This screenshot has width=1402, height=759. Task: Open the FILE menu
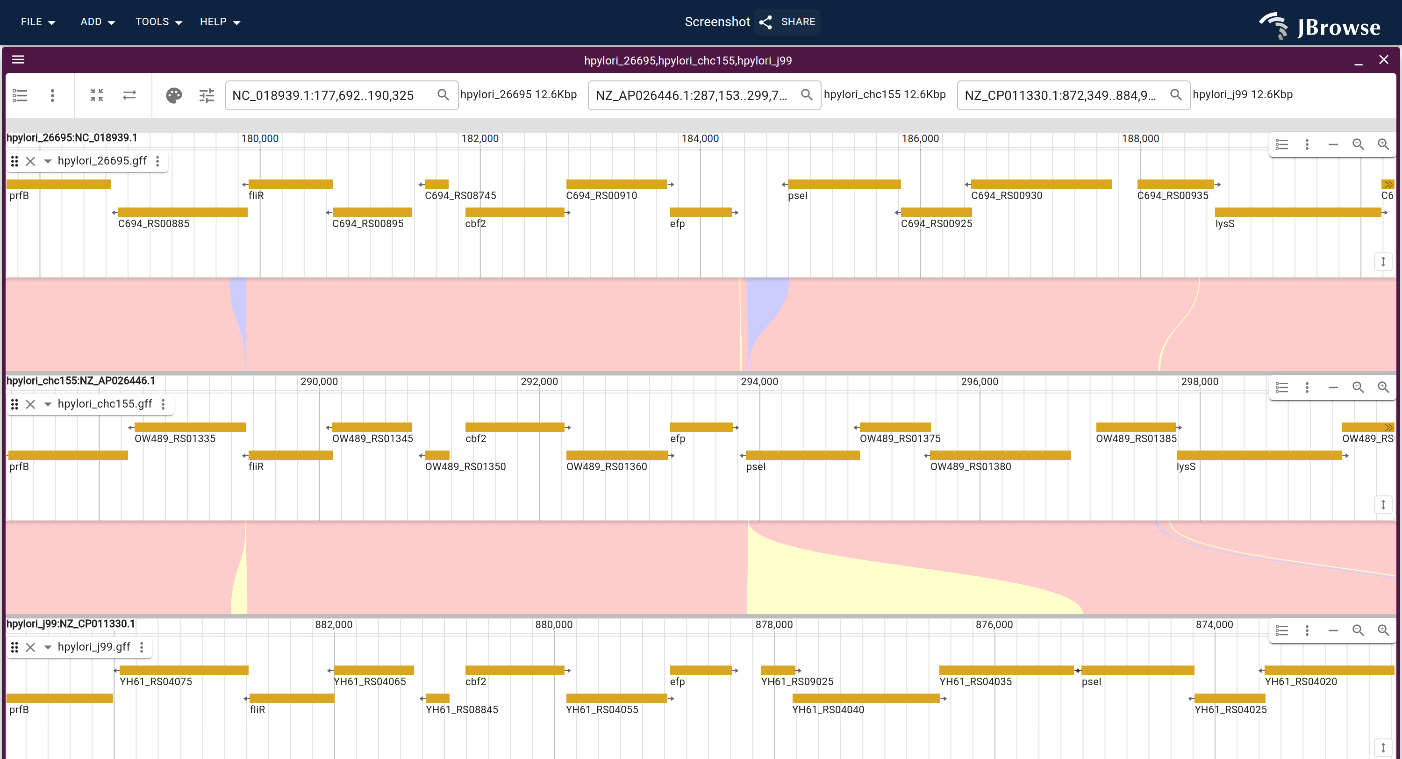38,22
